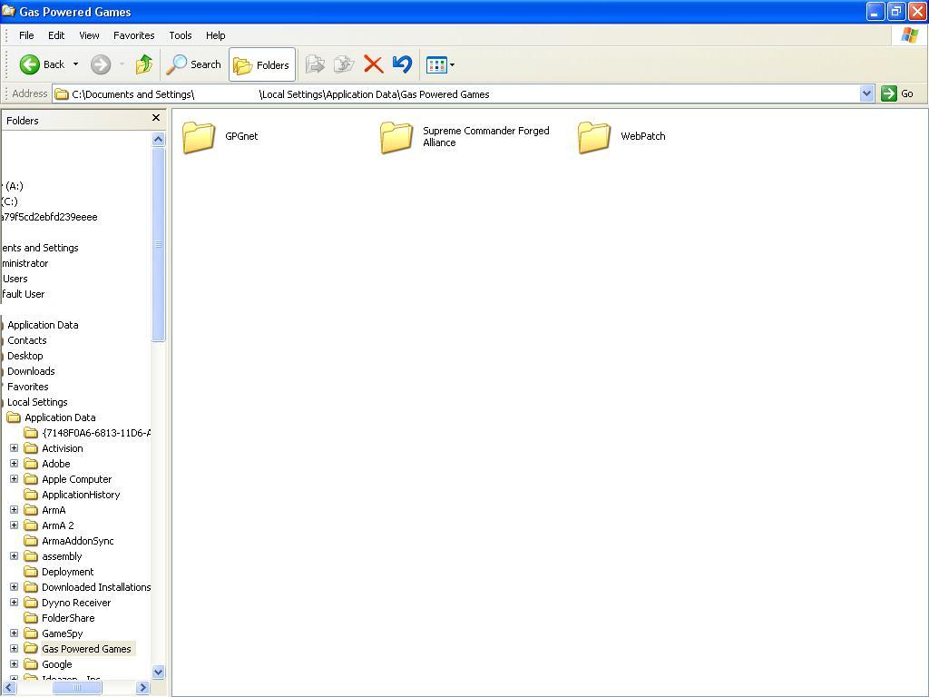929x697 pixels.
Task: Click the Move To toolbar icon
Action: (315, 64)
